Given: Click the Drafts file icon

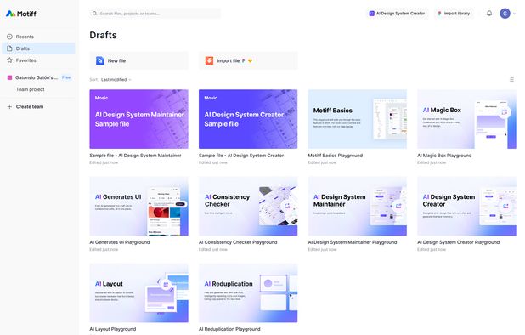Looking at the screenshot, I should (x=9, y=48).
